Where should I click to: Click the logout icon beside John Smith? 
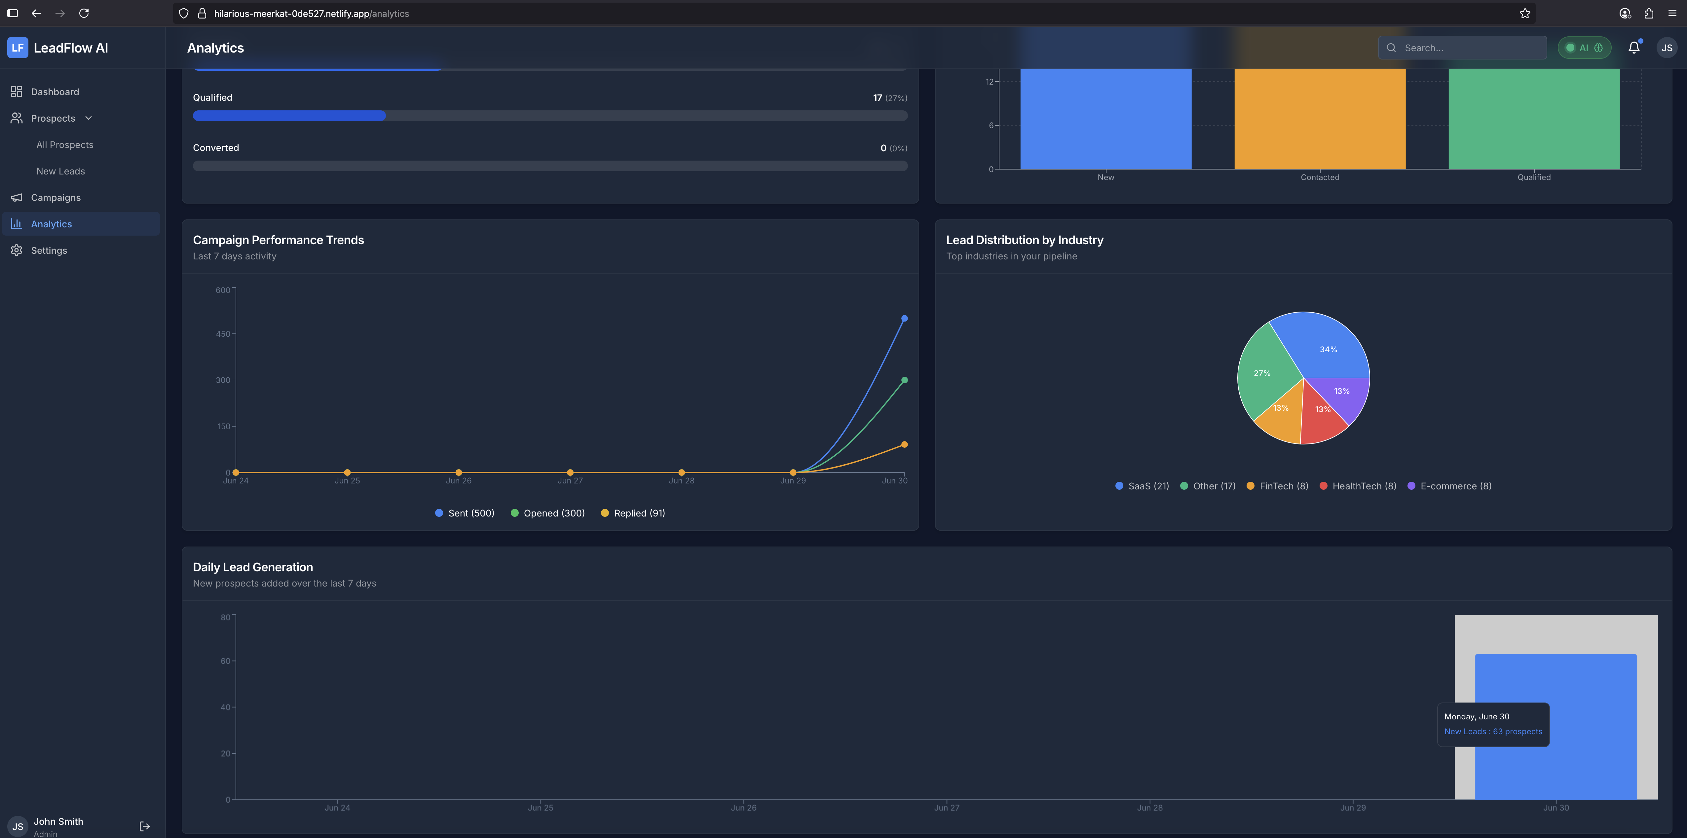pos(145,826)
